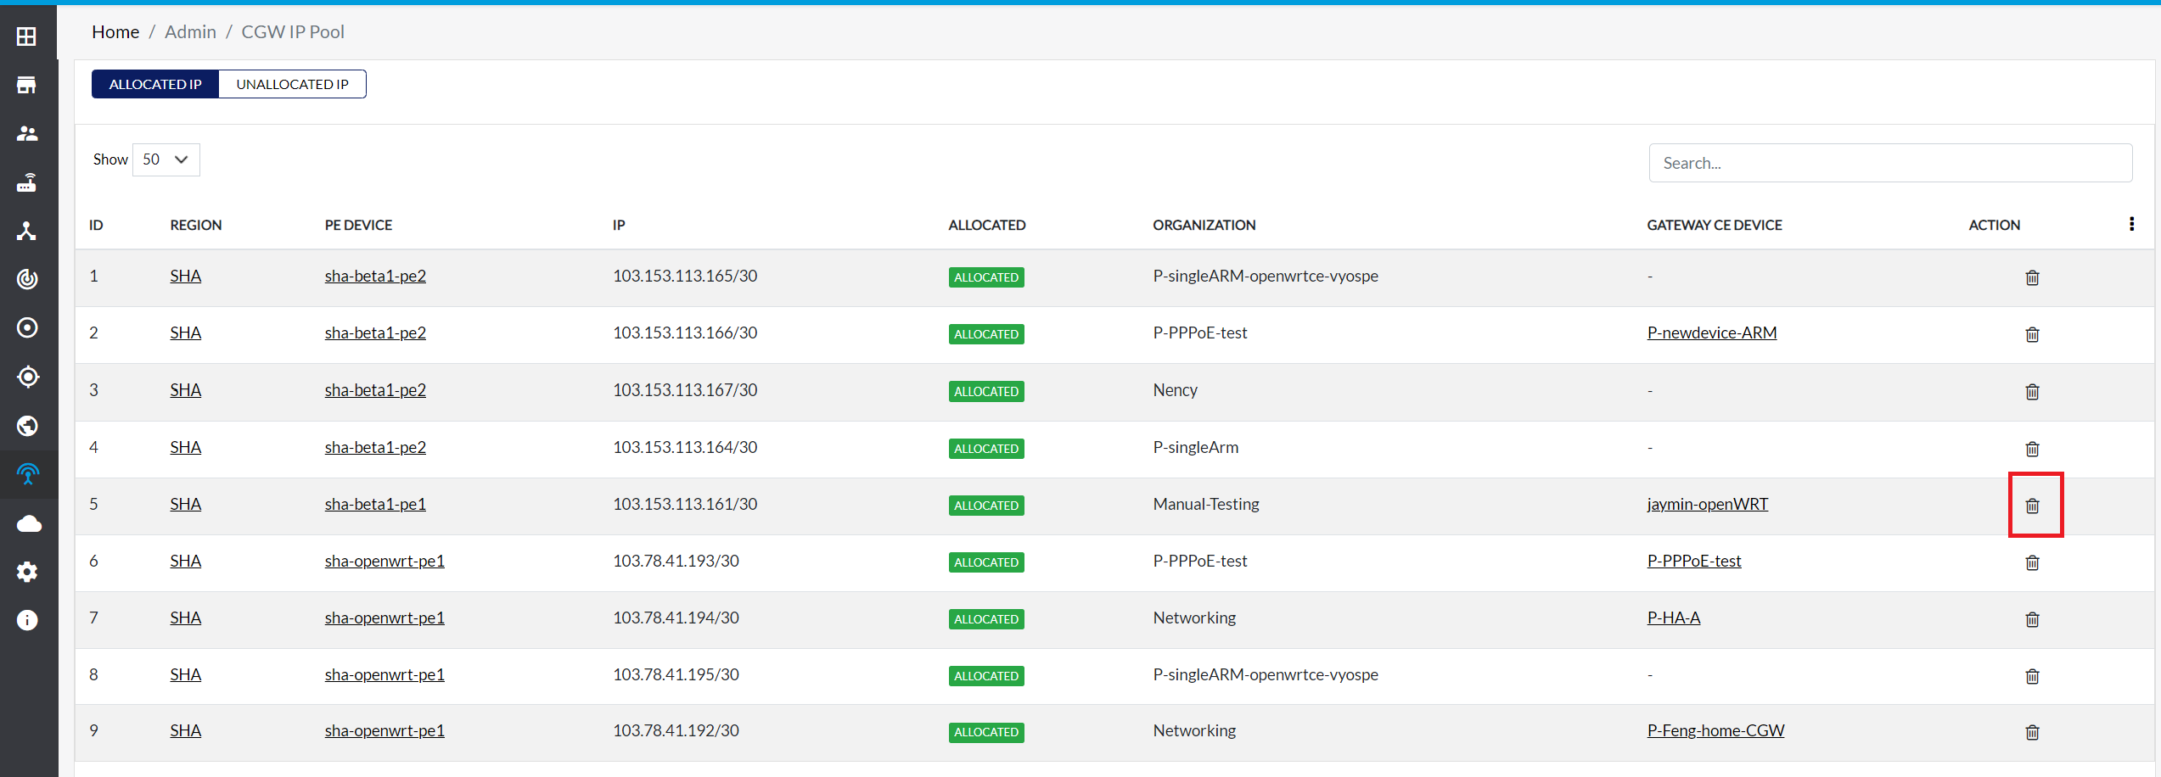Select the 103.153.113.161/30 IP cell
This screenshot has height=777, width=2161.
coord(685,504)
